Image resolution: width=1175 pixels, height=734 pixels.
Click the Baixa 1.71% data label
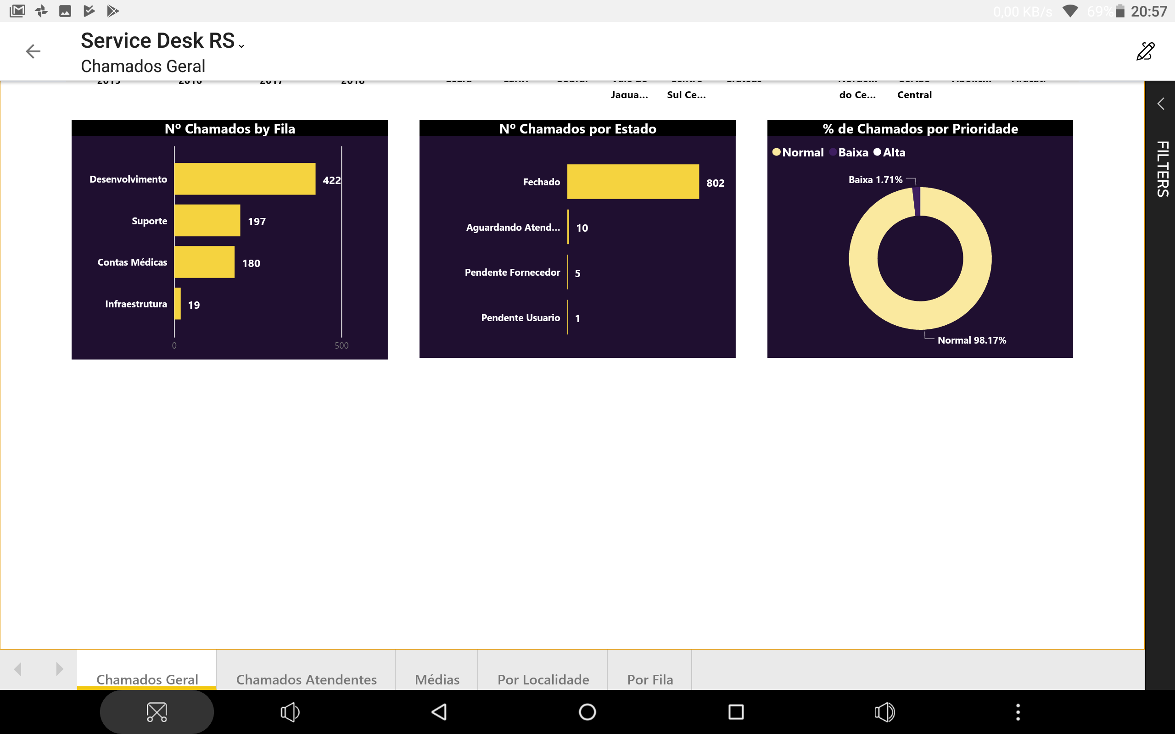875,180
